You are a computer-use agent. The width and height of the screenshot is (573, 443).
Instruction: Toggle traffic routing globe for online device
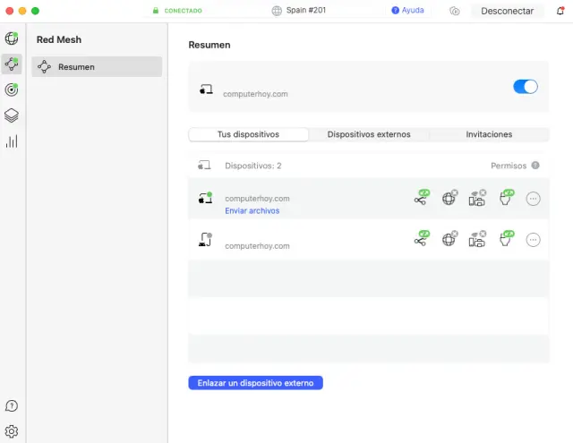tap(449, 198)
